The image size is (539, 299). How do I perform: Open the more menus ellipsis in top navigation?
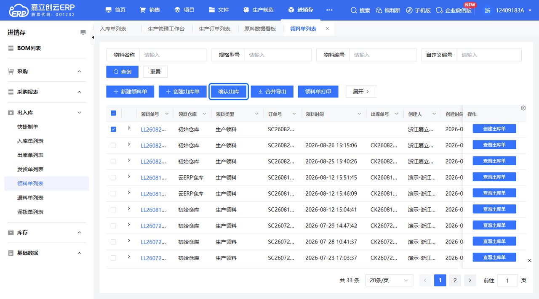(x=329, y=10)
